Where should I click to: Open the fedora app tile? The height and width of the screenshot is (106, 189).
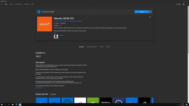pyautogui.click(x=106, y=100)
